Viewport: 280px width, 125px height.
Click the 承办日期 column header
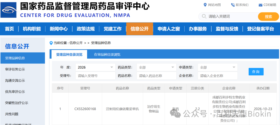263,88
